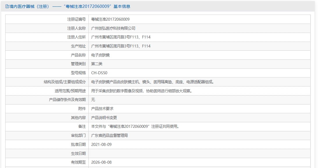This screenshot has height=168, width=318.
Task: Click the 生产地址 label
Action: pos(78,46)
